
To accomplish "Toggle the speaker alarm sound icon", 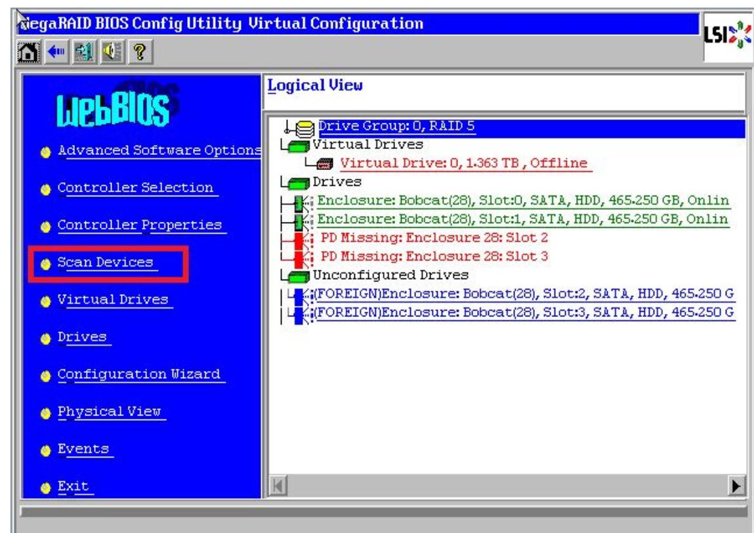I will [x=112, y=51].
